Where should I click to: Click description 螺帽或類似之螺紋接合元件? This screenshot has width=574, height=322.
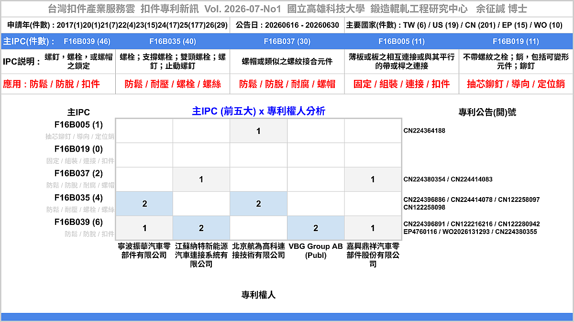[x=287, y=61]
